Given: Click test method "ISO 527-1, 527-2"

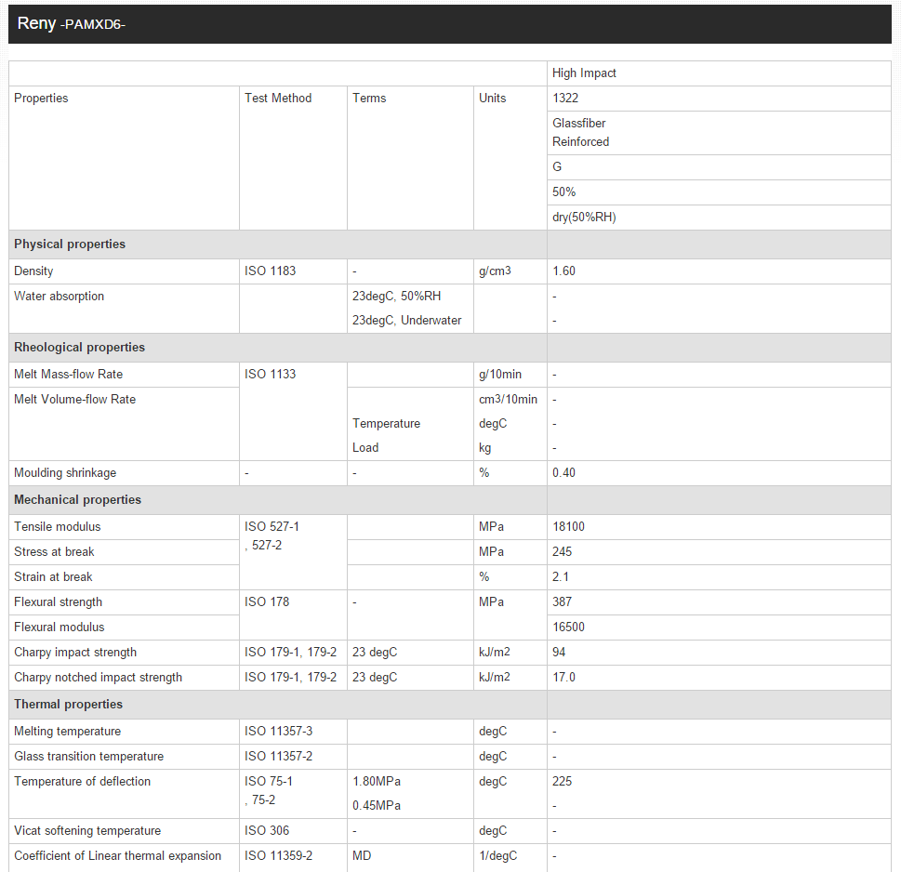Looking at the screenshot, I should (x=272, y=536).
